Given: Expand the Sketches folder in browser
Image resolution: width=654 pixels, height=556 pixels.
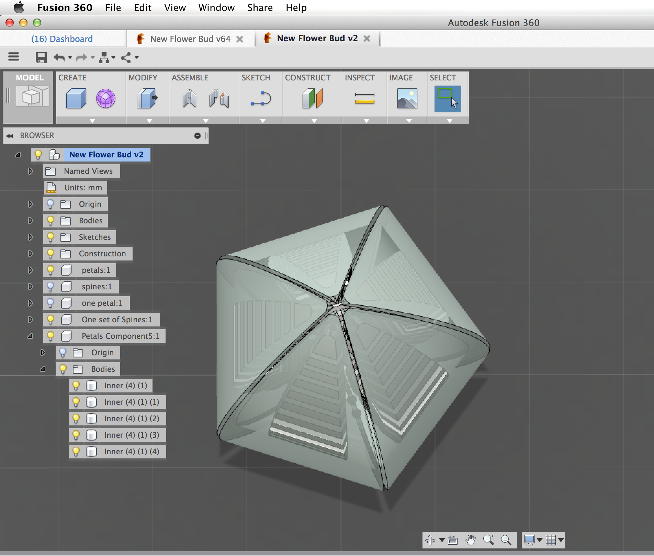Looking at the screenshot, I should (30, 237).
